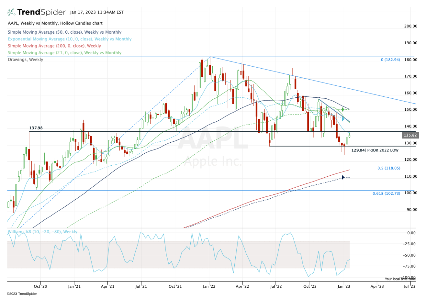The image size is (426, 297).
Task: Click the 129.04 PRIOR 2022 LOW label
Action: [x=375, y=150]
